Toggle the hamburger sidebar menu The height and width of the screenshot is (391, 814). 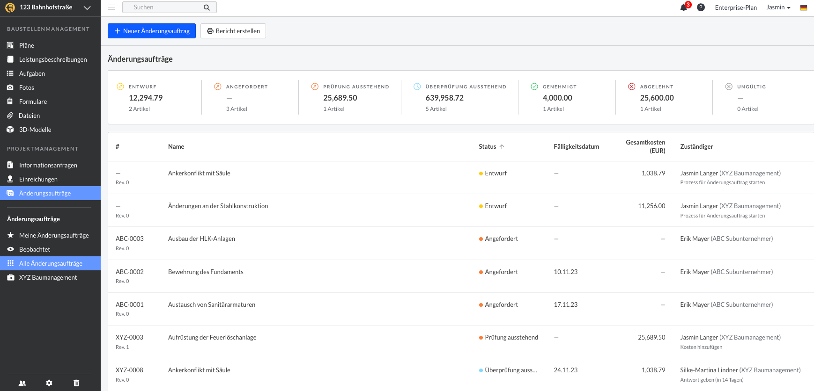(111, 7)
